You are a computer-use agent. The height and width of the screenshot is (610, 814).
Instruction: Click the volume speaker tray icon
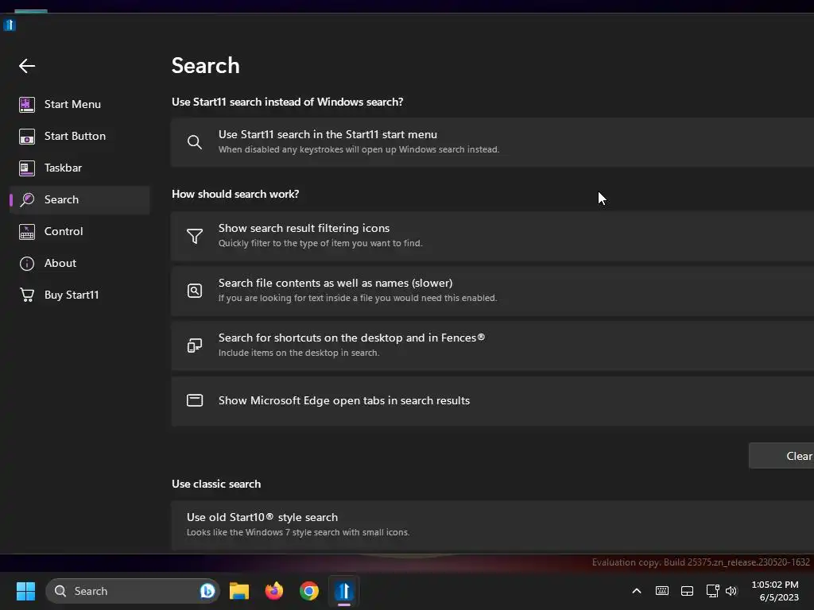pos(731,591)
